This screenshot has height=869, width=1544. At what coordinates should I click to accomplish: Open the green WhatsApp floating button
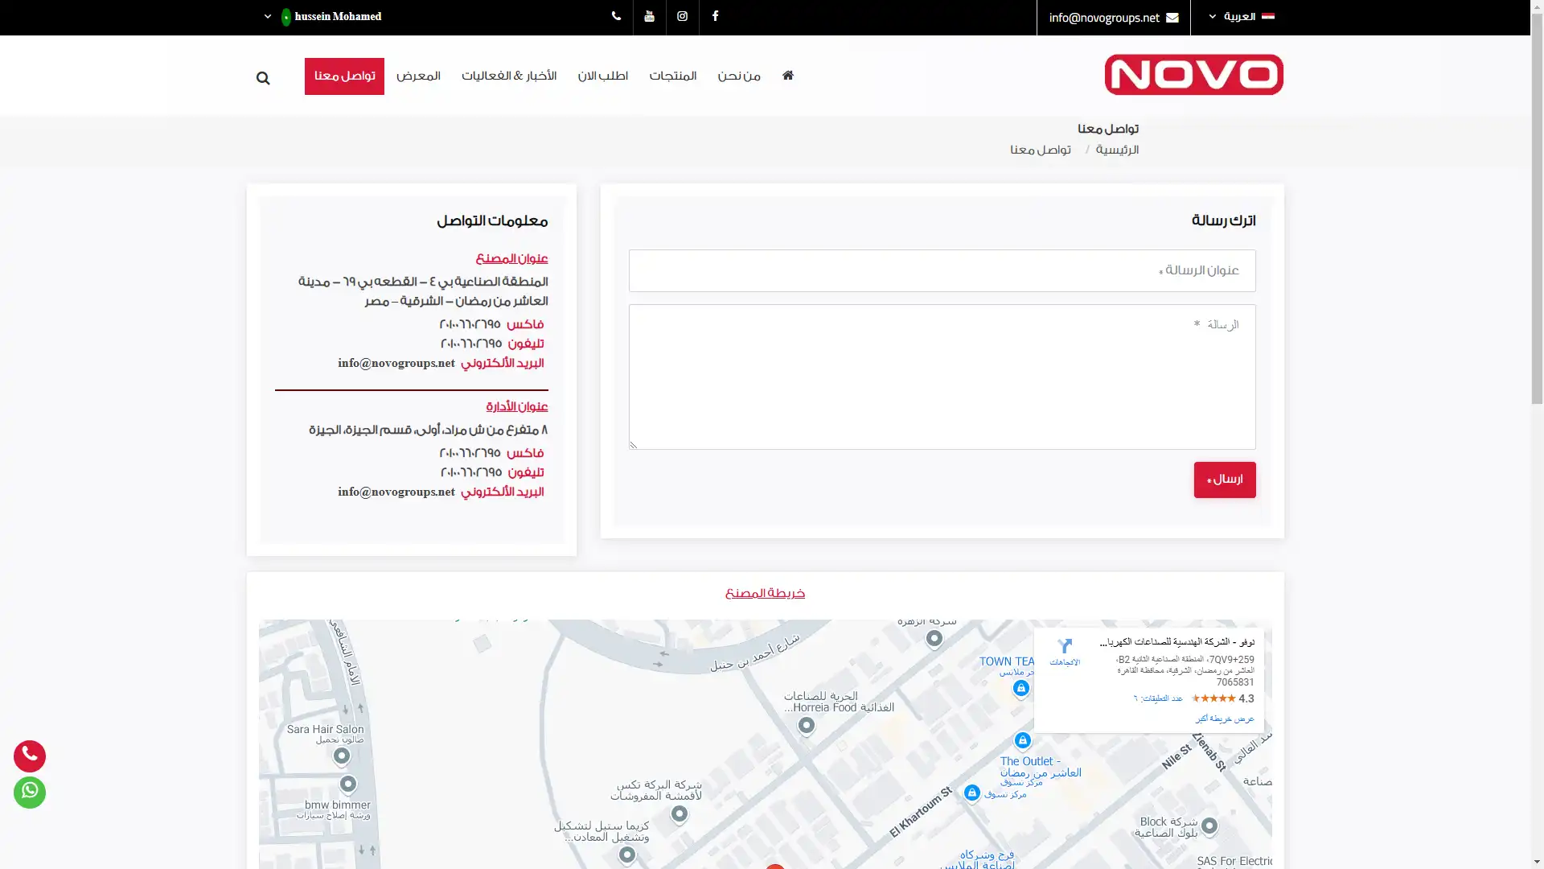point(30,793)
